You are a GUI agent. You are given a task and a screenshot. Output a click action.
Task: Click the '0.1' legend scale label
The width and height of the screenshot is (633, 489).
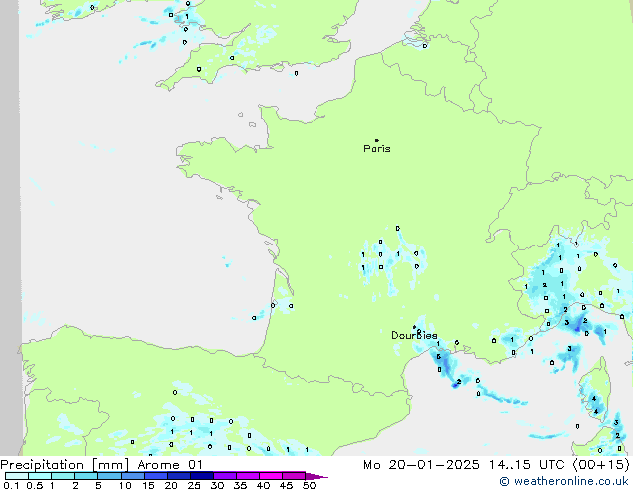coord(11,485)
